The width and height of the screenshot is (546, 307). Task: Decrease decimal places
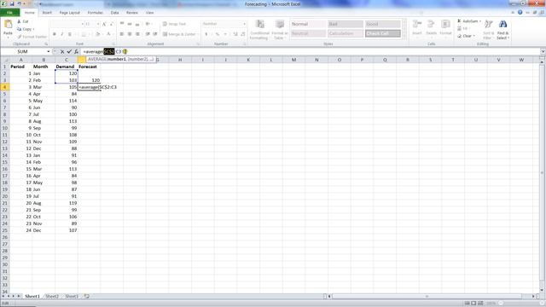pos(242,34)
